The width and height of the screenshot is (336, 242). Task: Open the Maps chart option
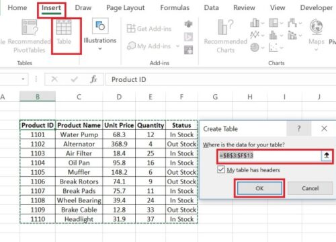click(x=317, y=34)
